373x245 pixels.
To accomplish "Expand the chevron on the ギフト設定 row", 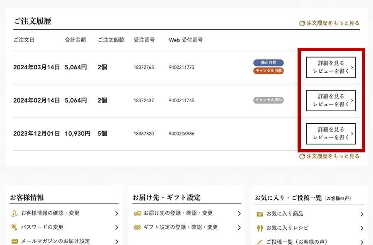I will pos(239,228).
